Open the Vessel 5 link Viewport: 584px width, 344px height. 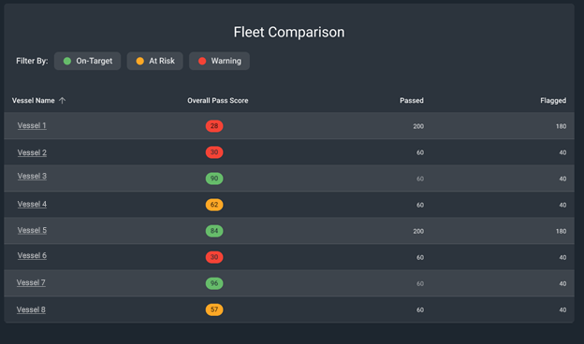(x=32, y=230)
